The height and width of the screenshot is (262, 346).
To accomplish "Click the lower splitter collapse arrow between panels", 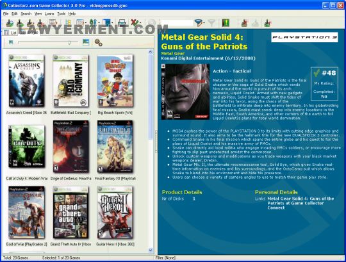I will click(x=156, y=151).
